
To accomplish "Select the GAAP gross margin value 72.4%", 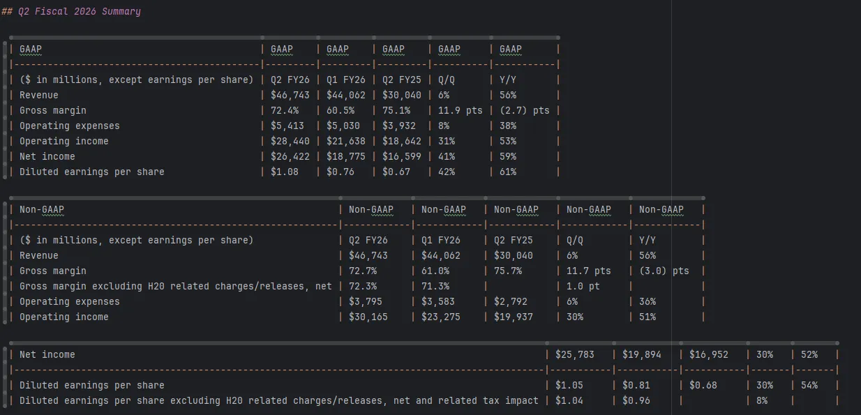I will click(285, 110).
